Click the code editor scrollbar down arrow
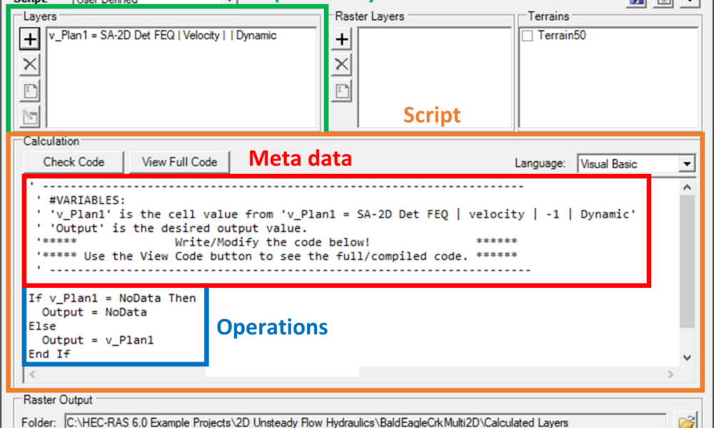This screenshot has width=714, height=428. 687,357
